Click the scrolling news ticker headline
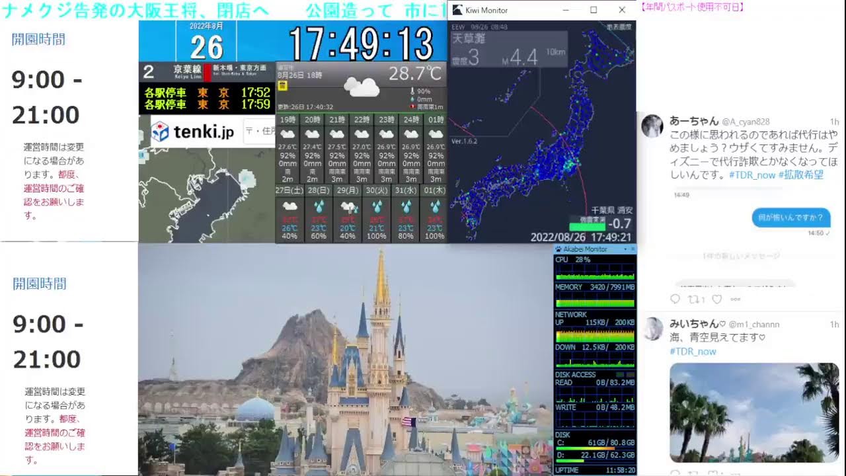The height and width of the screenshot is (476, 846). (225, 10)
